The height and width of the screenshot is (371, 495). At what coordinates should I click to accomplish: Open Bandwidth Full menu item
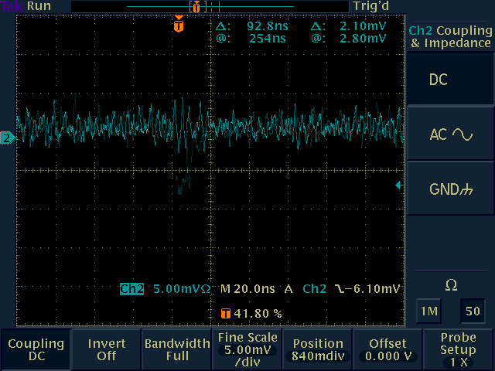point(177,349)
